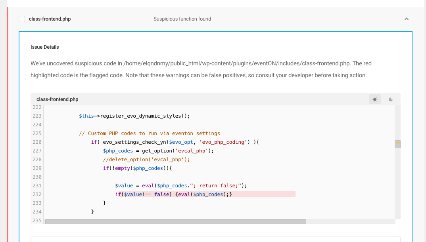Collapse the class-frontend.php issue panel
This screenshot has height=242, width=426.
coord(407,19)
